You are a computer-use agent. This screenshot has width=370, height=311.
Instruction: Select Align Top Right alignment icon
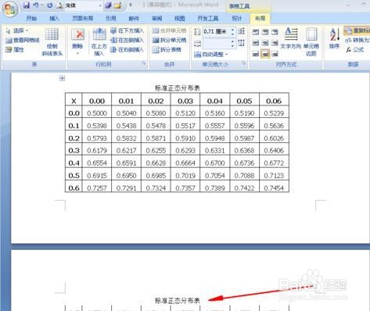[x=275, y=32]
